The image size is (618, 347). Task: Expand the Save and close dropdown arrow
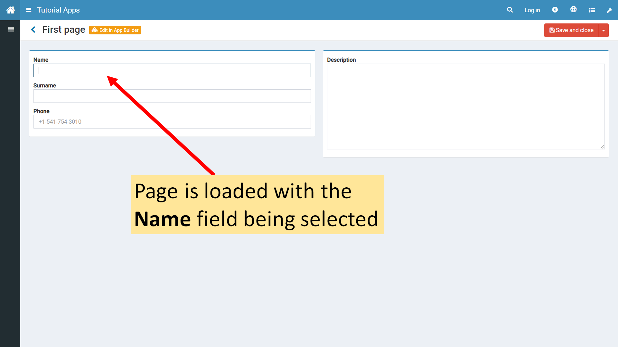pos(604,30)
